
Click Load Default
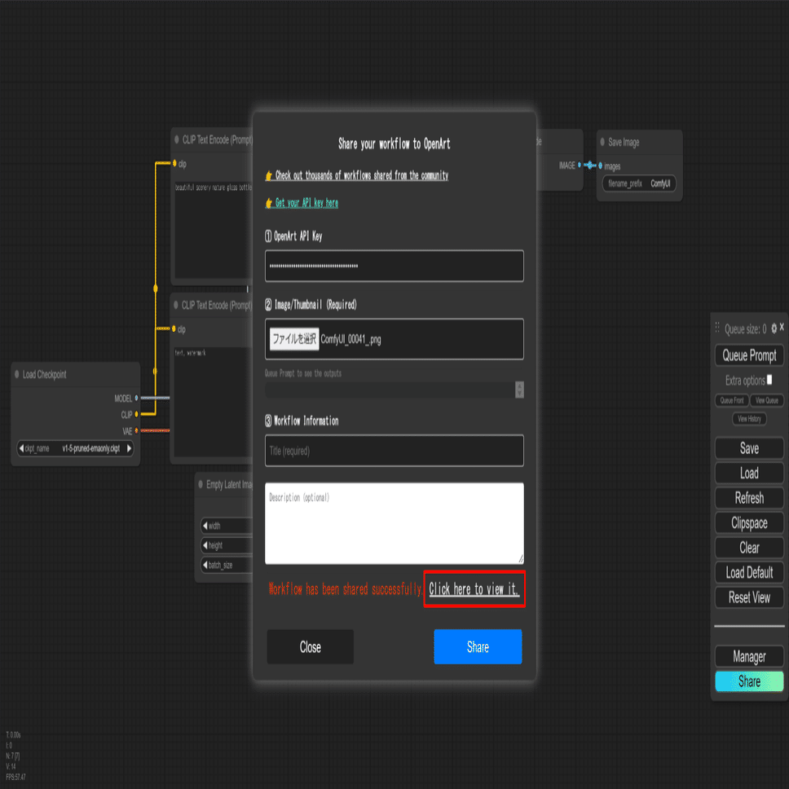tap(749, 572)
